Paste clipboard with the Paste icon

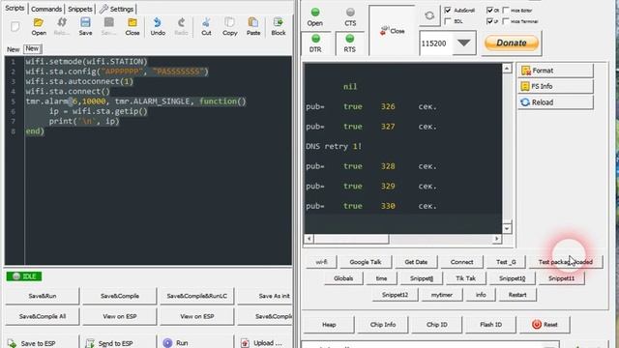click(253, 26)
